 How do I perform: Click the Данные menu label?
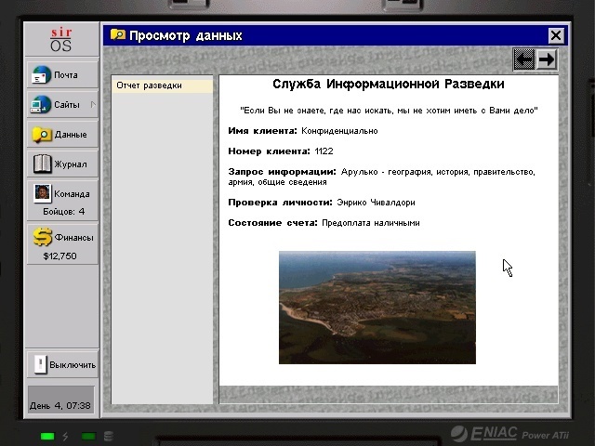[71, 135]
